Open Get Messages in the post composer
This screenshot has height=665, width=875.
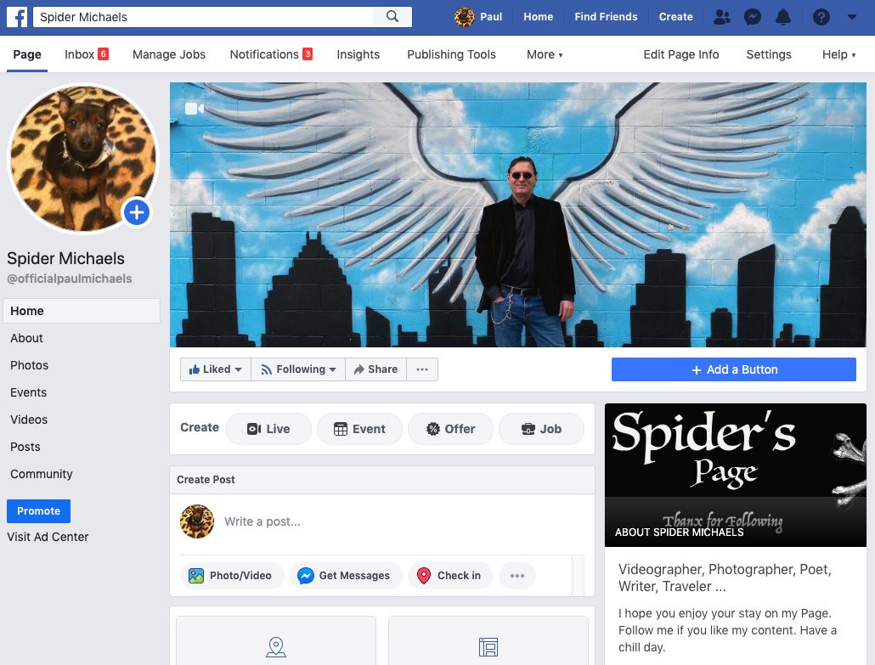346,575
